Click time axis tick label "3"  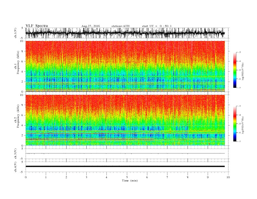[86, 177]
